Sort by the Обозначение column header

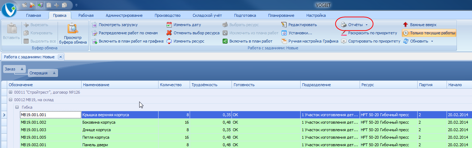(44, 85)
